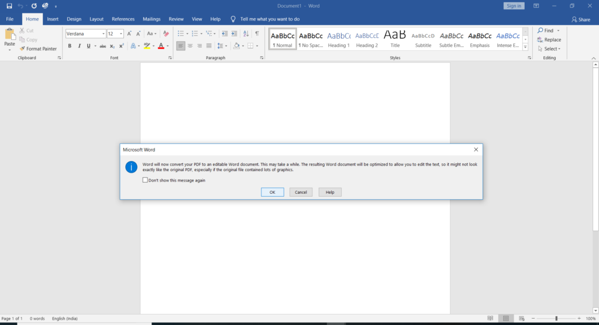
Task: Open the font size dropdown
Action: pos(121,34)
